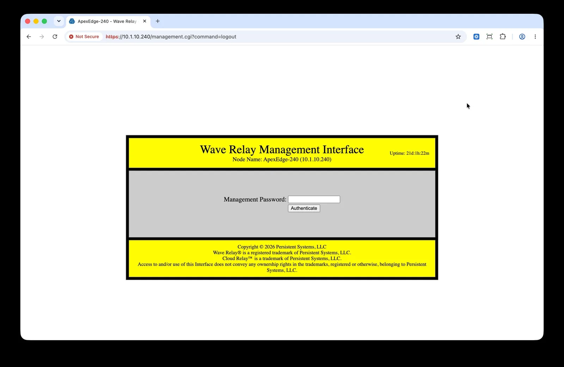Open the Extensions puzzle icon
564x367 pixels.
coord(503,37)
